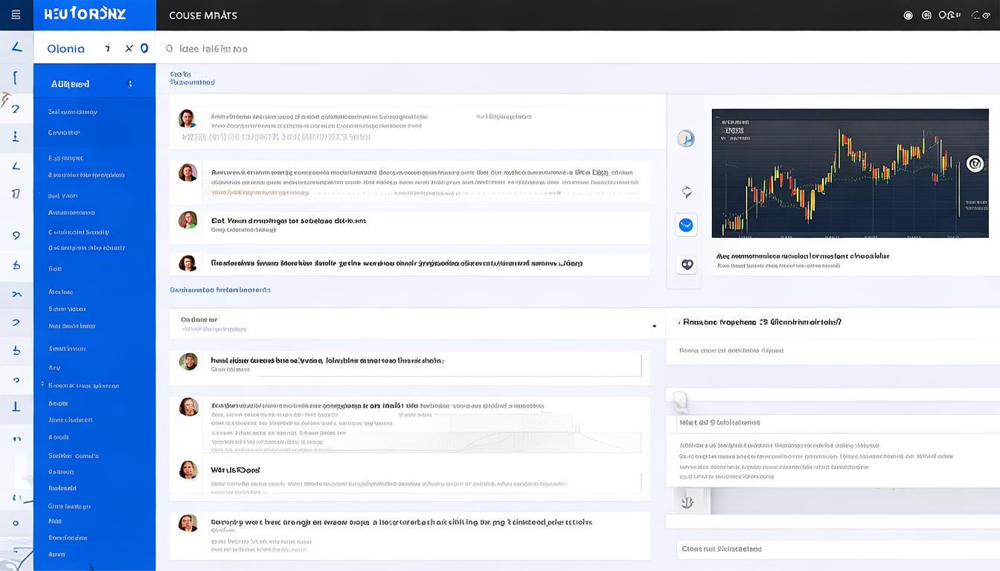Click the blue circular checkmark icon
This screenshot has height=571, width=1000.
(x=686, y=225)
